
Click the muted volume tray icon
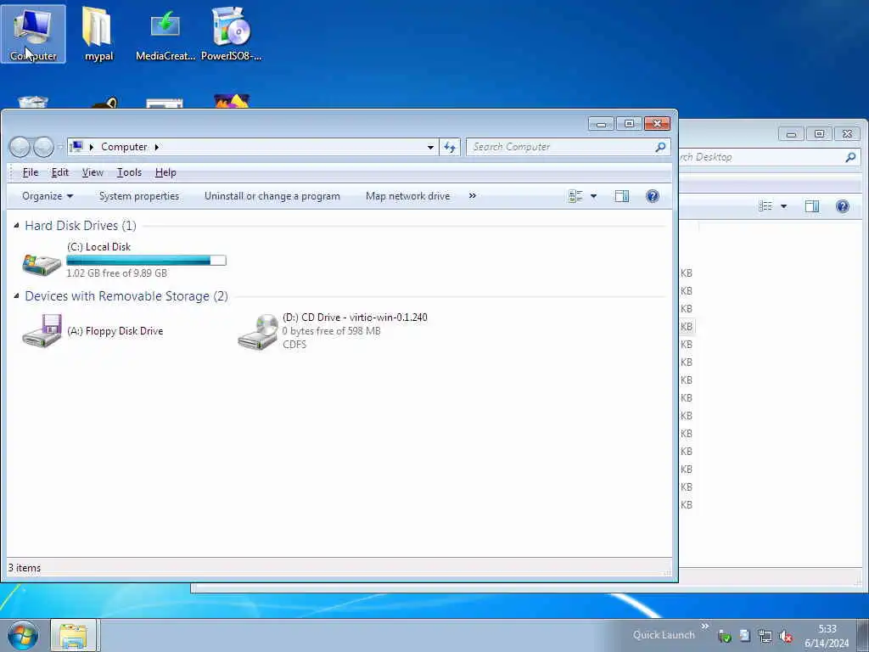[785, 636]
